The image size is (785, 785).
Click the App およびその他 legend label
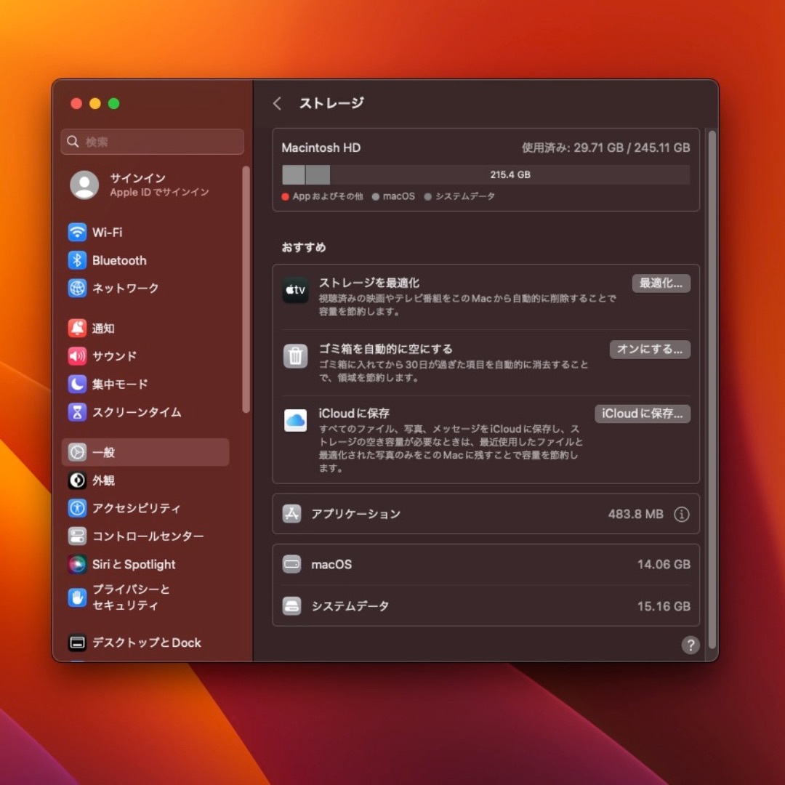(x=328, y=197)
